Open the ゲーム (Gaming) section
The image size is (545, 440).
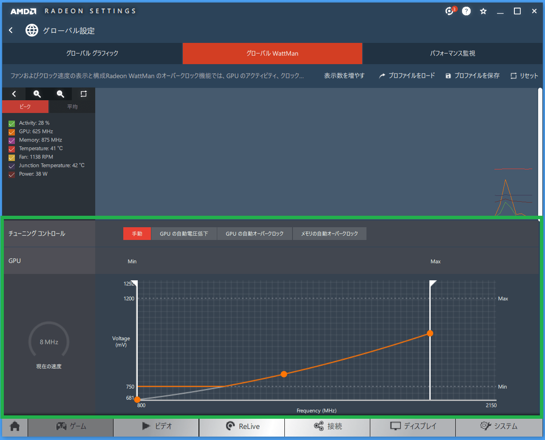[71, 426]
